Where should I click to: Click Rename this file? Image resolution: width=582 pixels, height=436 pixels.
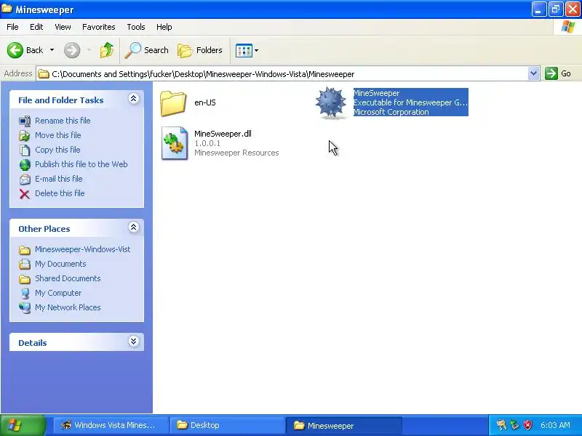tap(63, 121)
